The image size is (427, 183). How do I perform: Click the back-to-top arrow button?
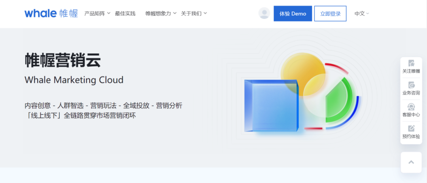[x=411, y=162]
